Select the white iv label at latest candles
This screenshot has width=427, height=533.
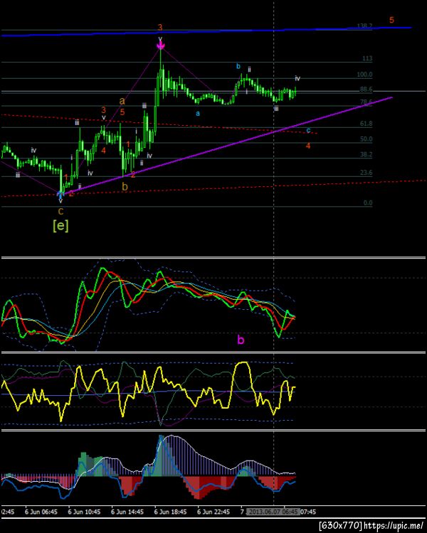pyautogui.click(x=297, y=78)
